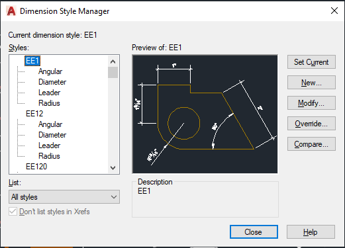This screenshot has width=345, height=248.
Task: Close the Dimension Style Manager with X icon
Action: pyautogui.click(x=334, y=11)
